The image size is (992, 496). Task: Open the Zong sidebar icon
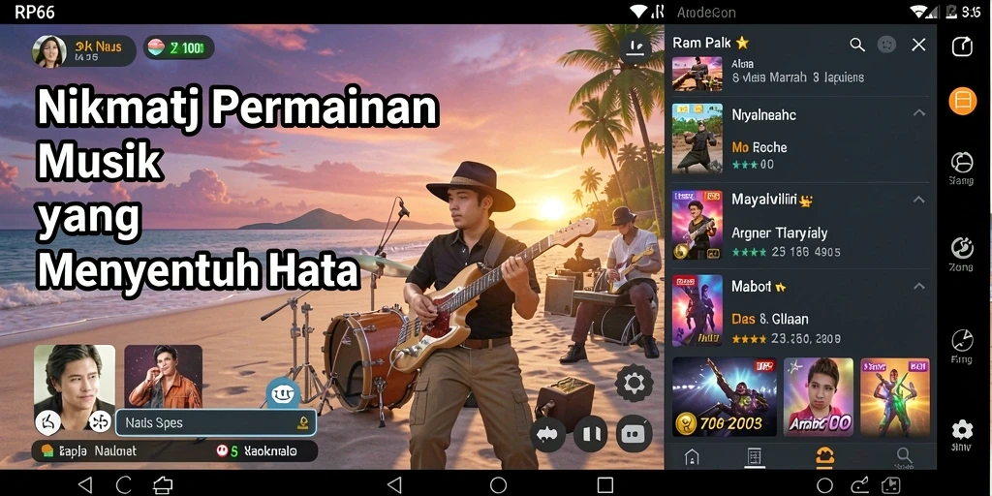[x=962, y=254]
